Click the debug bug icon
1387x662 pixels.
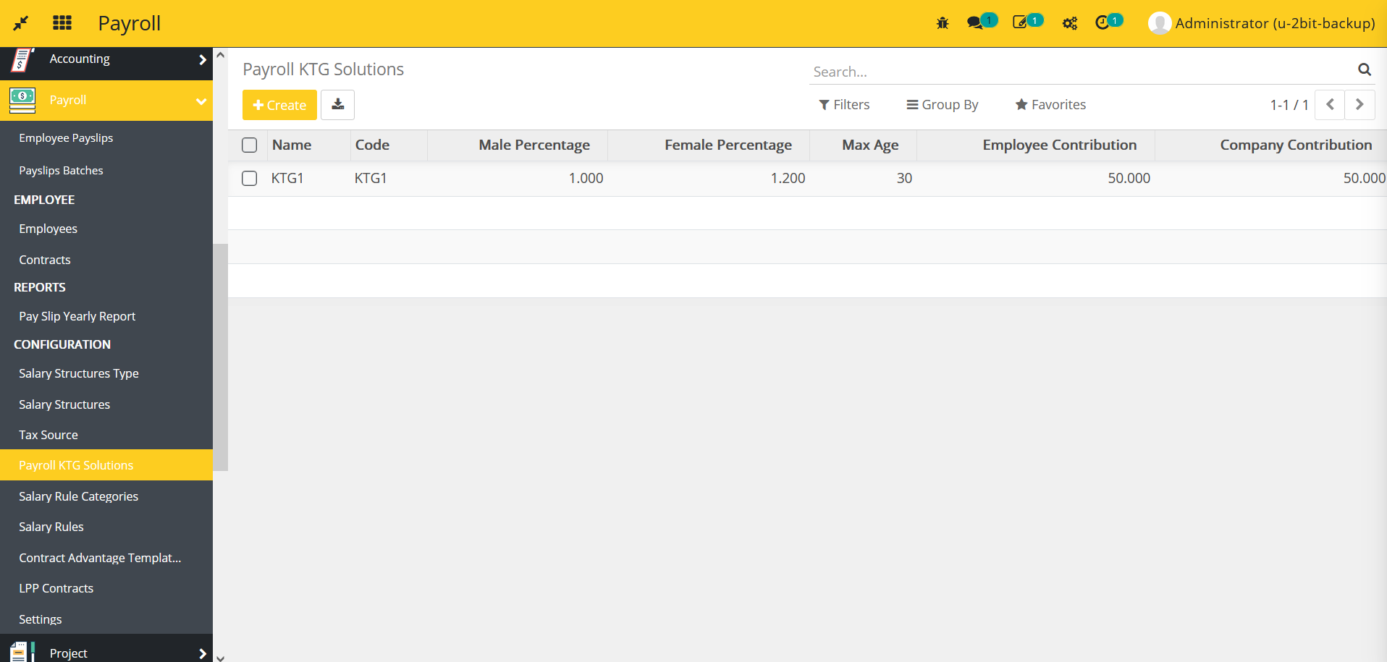click(942, 23)
